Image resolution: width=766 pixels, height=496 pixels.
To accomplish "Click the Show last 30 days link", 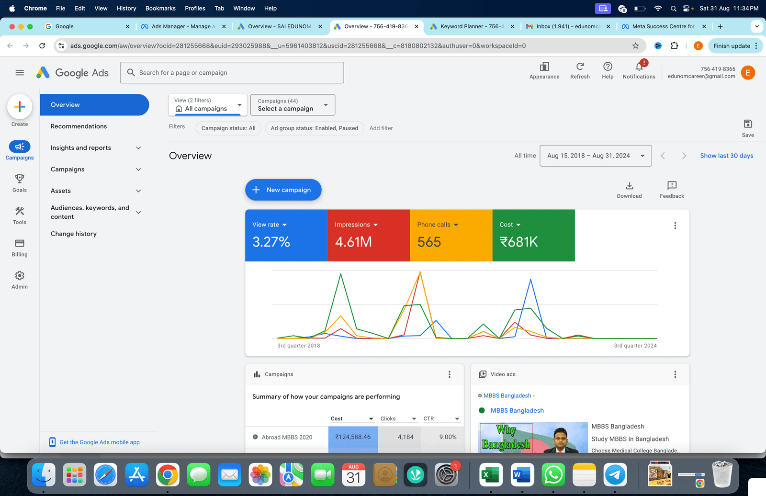I will coord(726,156).
